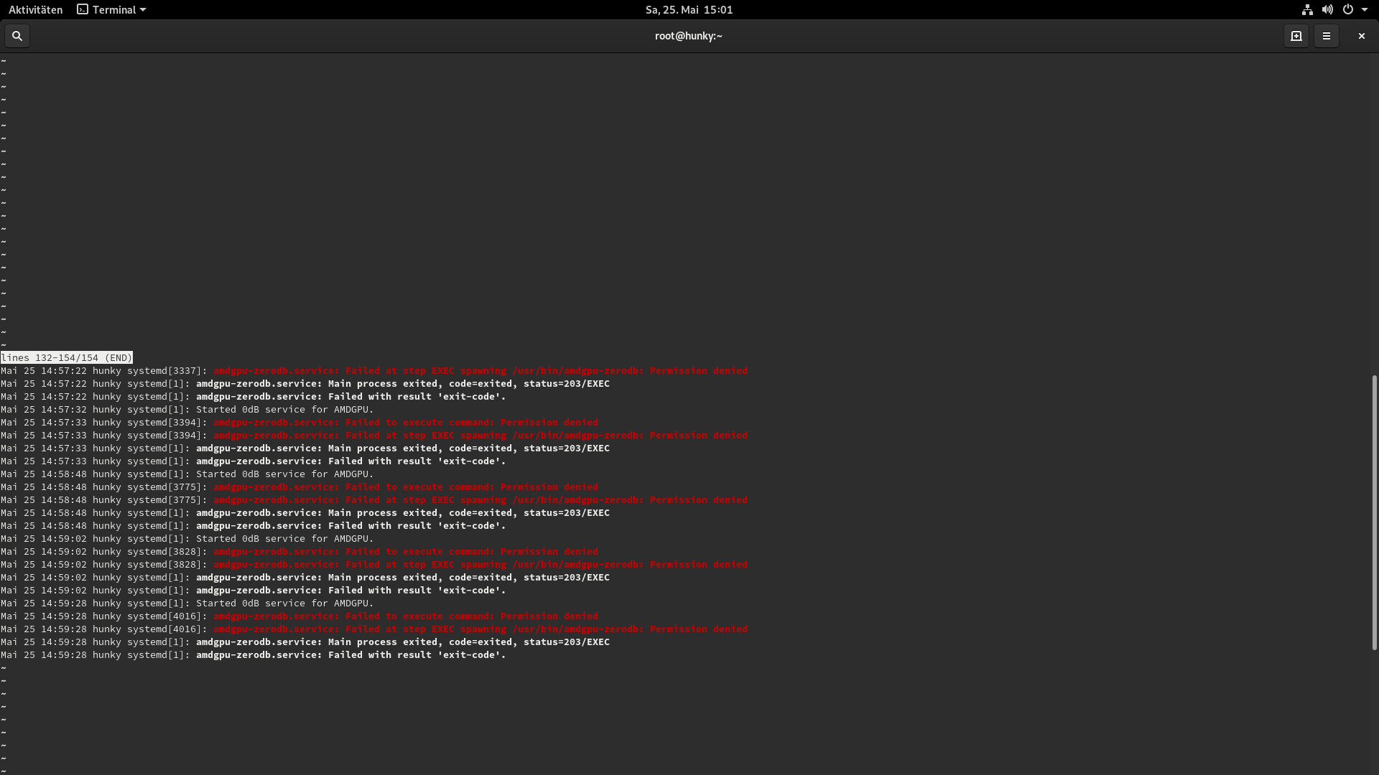The width and height of the screenshot is (1379, 775).
Task: Click the lines 132-154/154 (END) status
Action: pyautogui.click(x=67, y=357)
